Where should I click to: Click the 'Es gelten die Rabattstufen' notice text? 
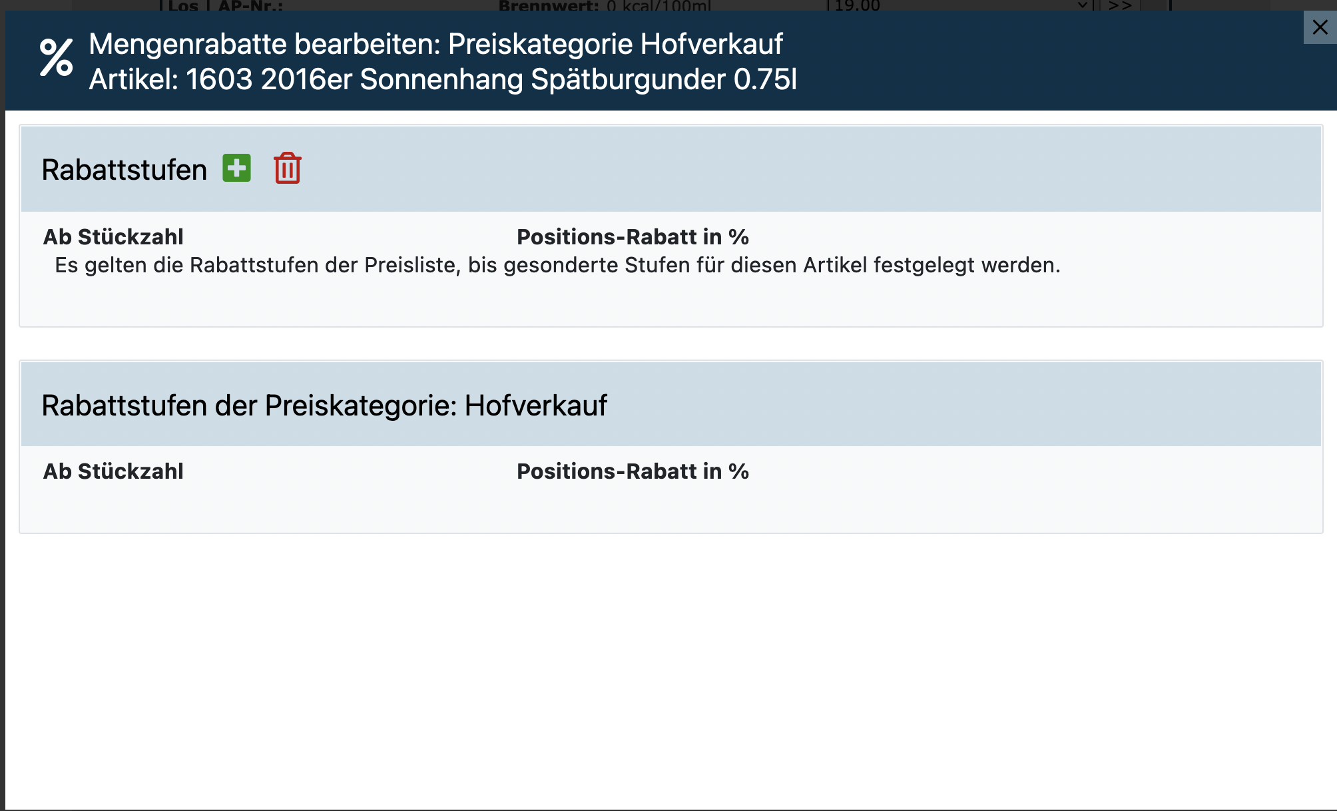point(557,265)
